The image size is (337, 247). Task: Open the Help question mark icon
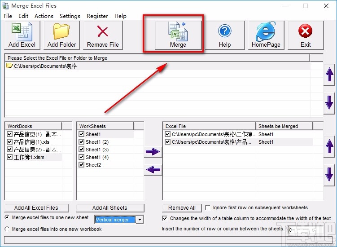tap(225, 31)
